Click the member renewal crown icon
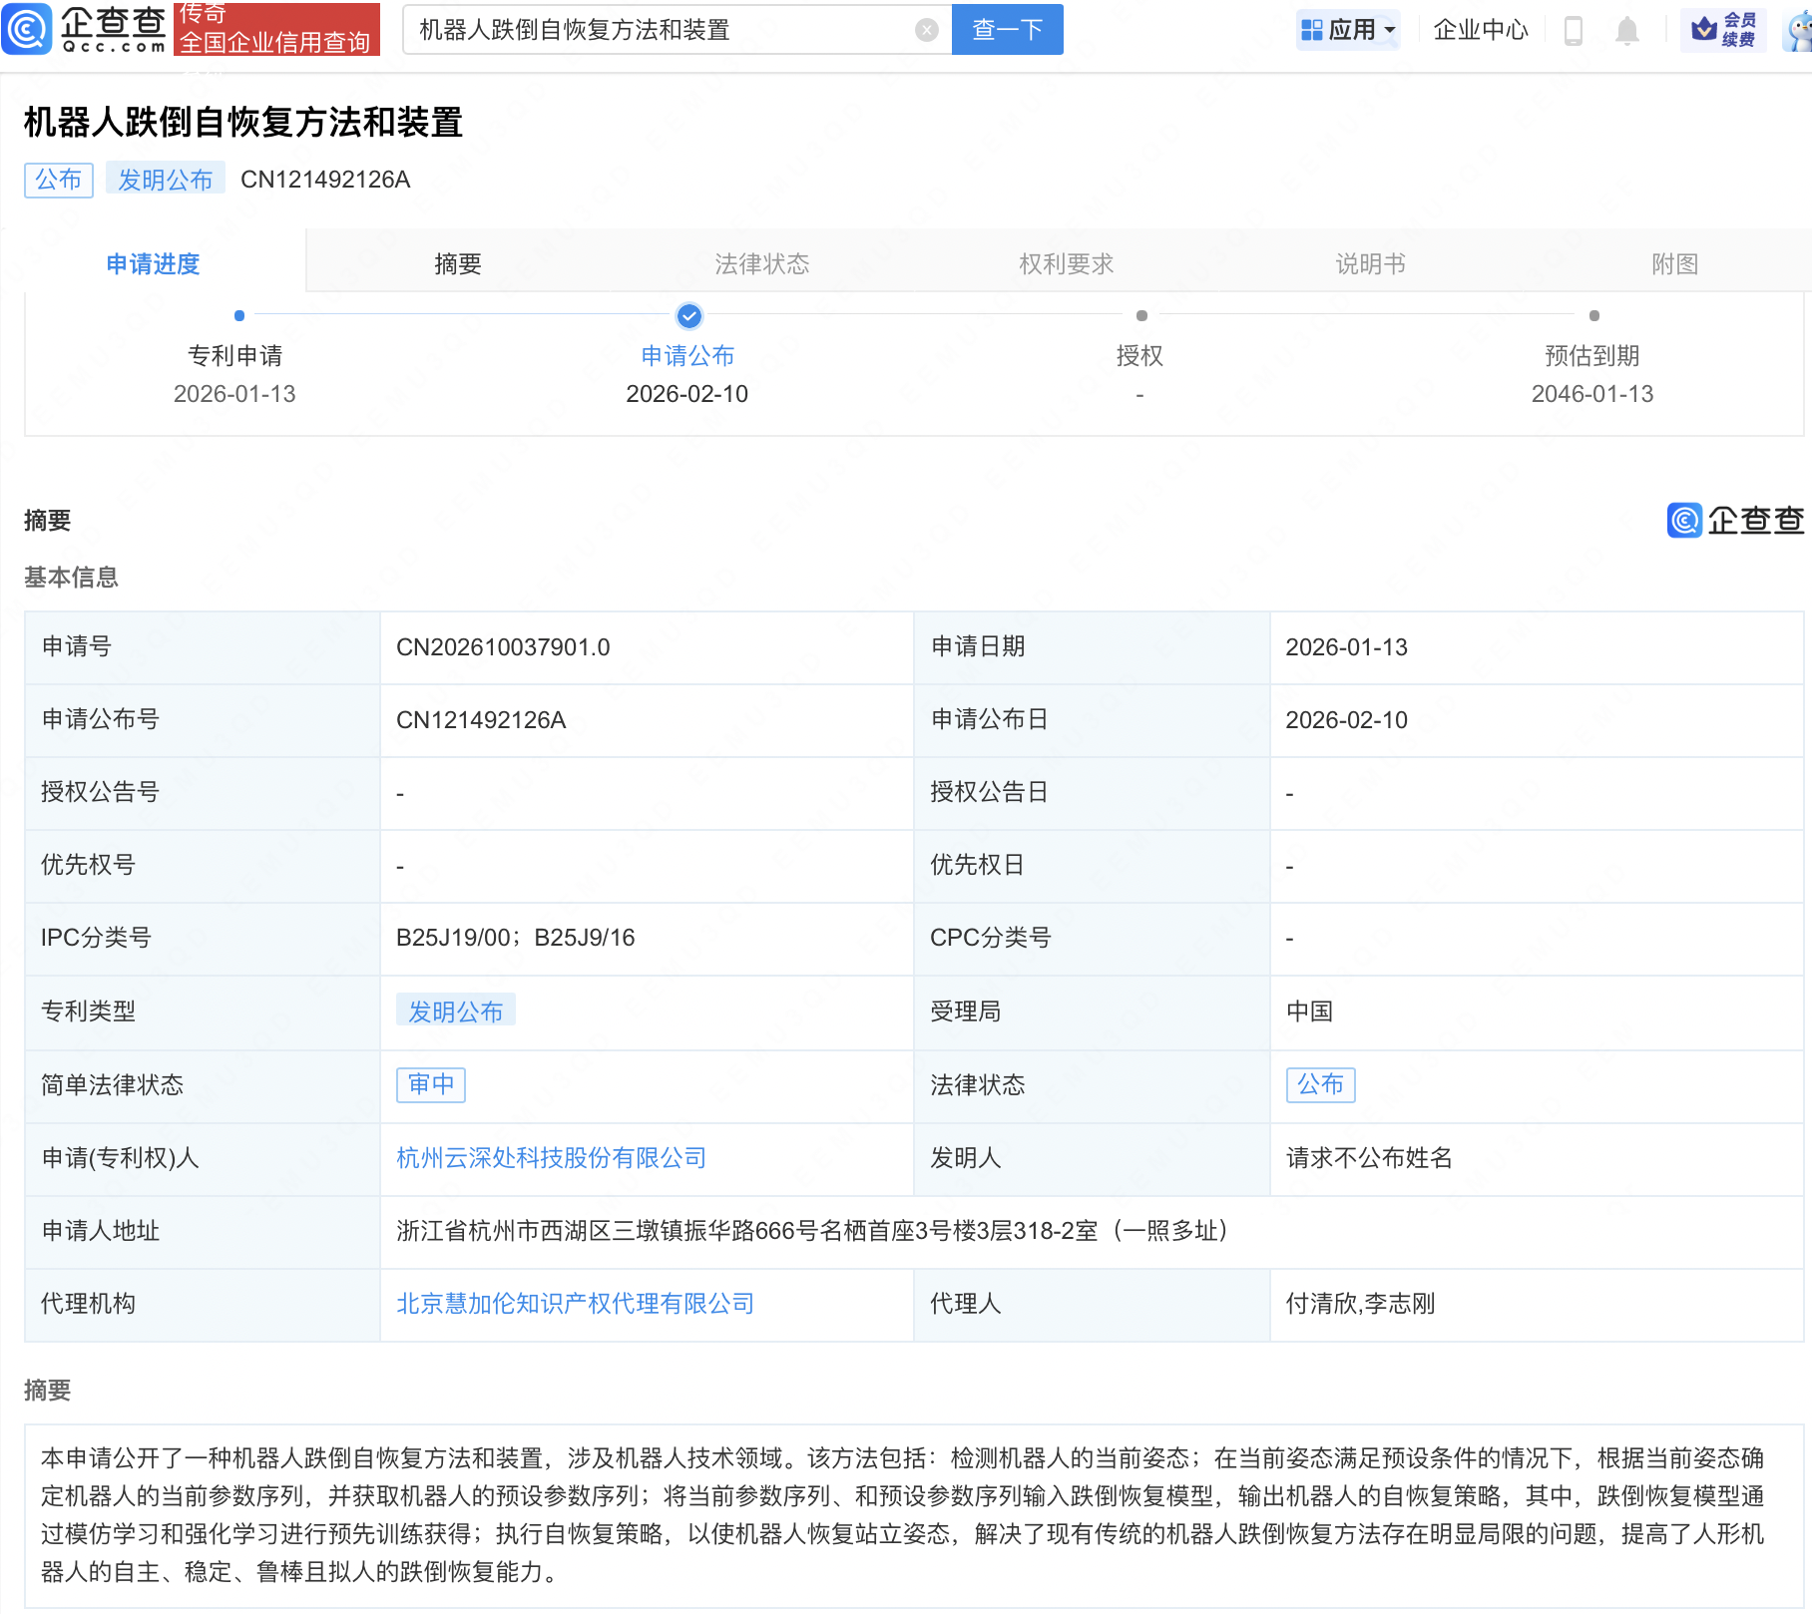This screenshot has height=1614, width=1812. pyautogui.click(x=1704, y=30)
